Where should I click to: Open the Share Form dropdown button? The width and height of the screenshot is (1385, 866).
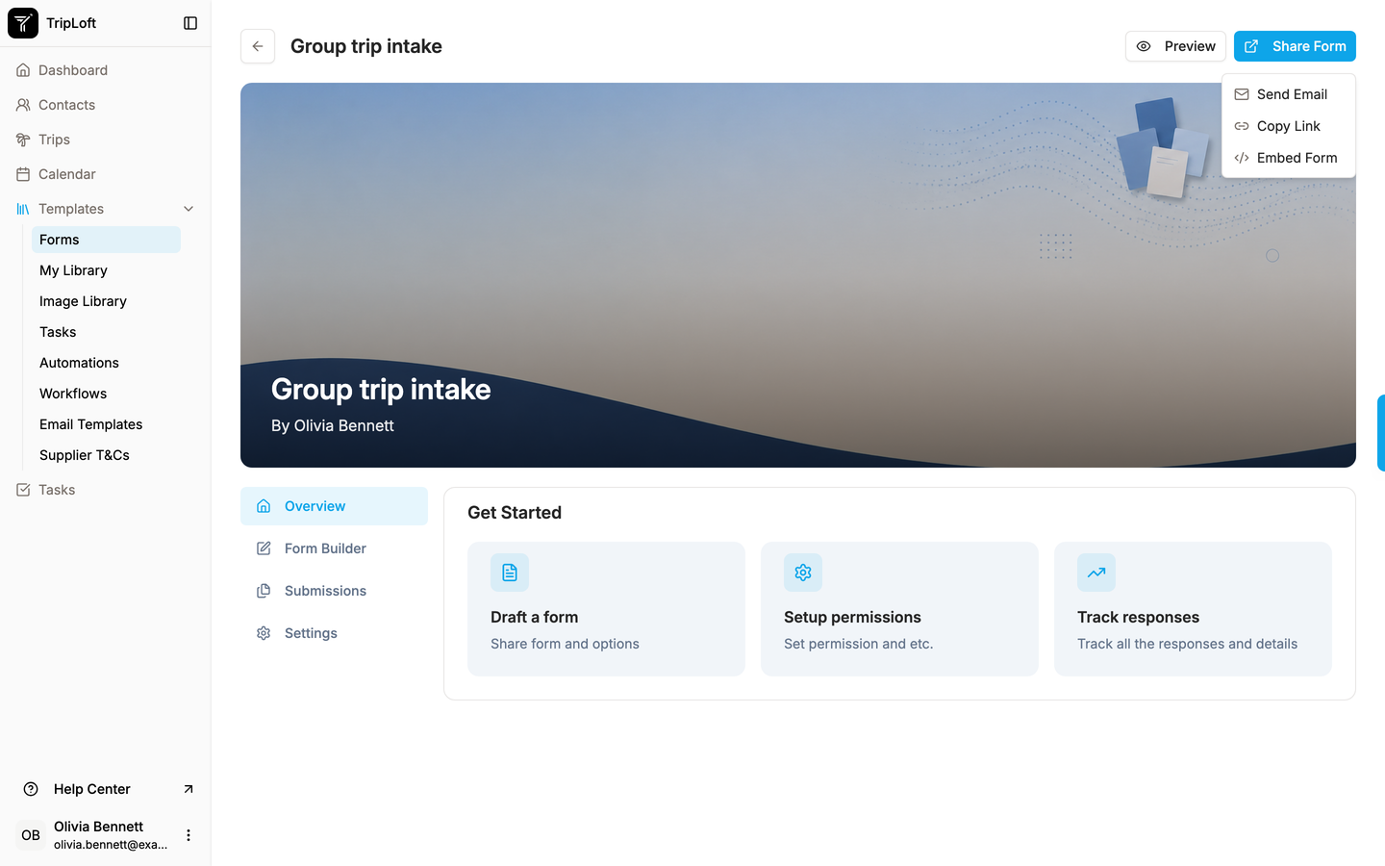tap(1295, 46)
